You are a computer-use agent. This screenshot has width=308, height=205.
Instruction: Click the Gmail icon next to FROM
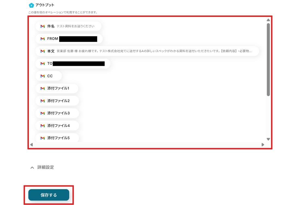point(43,39)
